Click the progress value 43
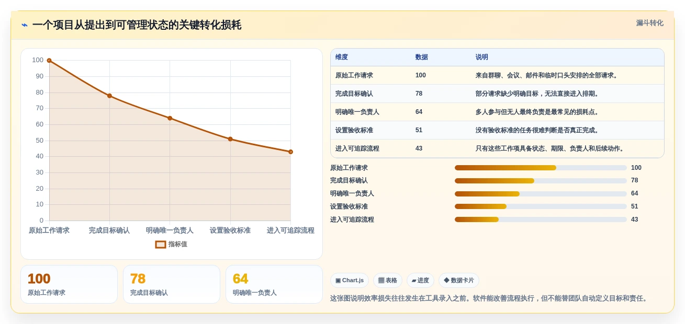Image resolution: width=685 pixels, height=324 pixels. click(x=634, y=219)
